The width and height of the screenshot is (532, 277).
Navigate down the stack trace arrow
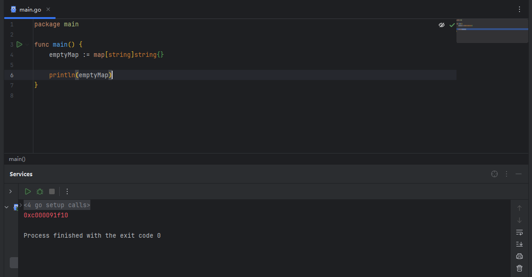519,220
